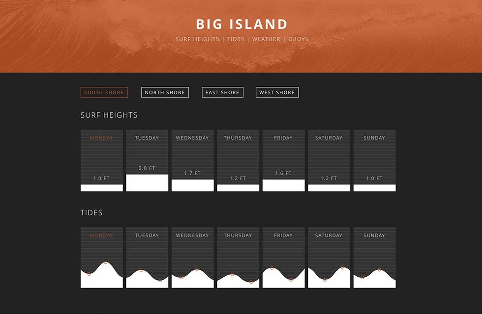
Task: Click Saturday's tide graph card
Action: click(x=329, y=258)
